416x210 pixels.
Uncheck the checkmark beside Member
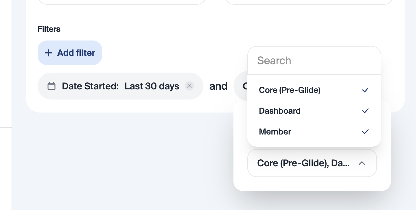click(365, 132)
